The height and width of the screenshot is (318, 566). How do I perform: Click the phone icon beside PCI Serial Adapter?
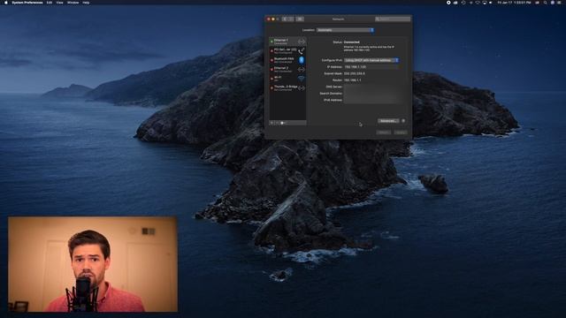click(301, 51)
